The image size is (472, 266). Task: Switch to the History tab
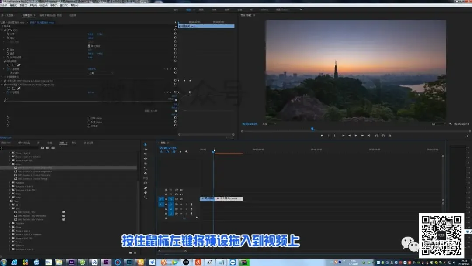tap(88, 143)
